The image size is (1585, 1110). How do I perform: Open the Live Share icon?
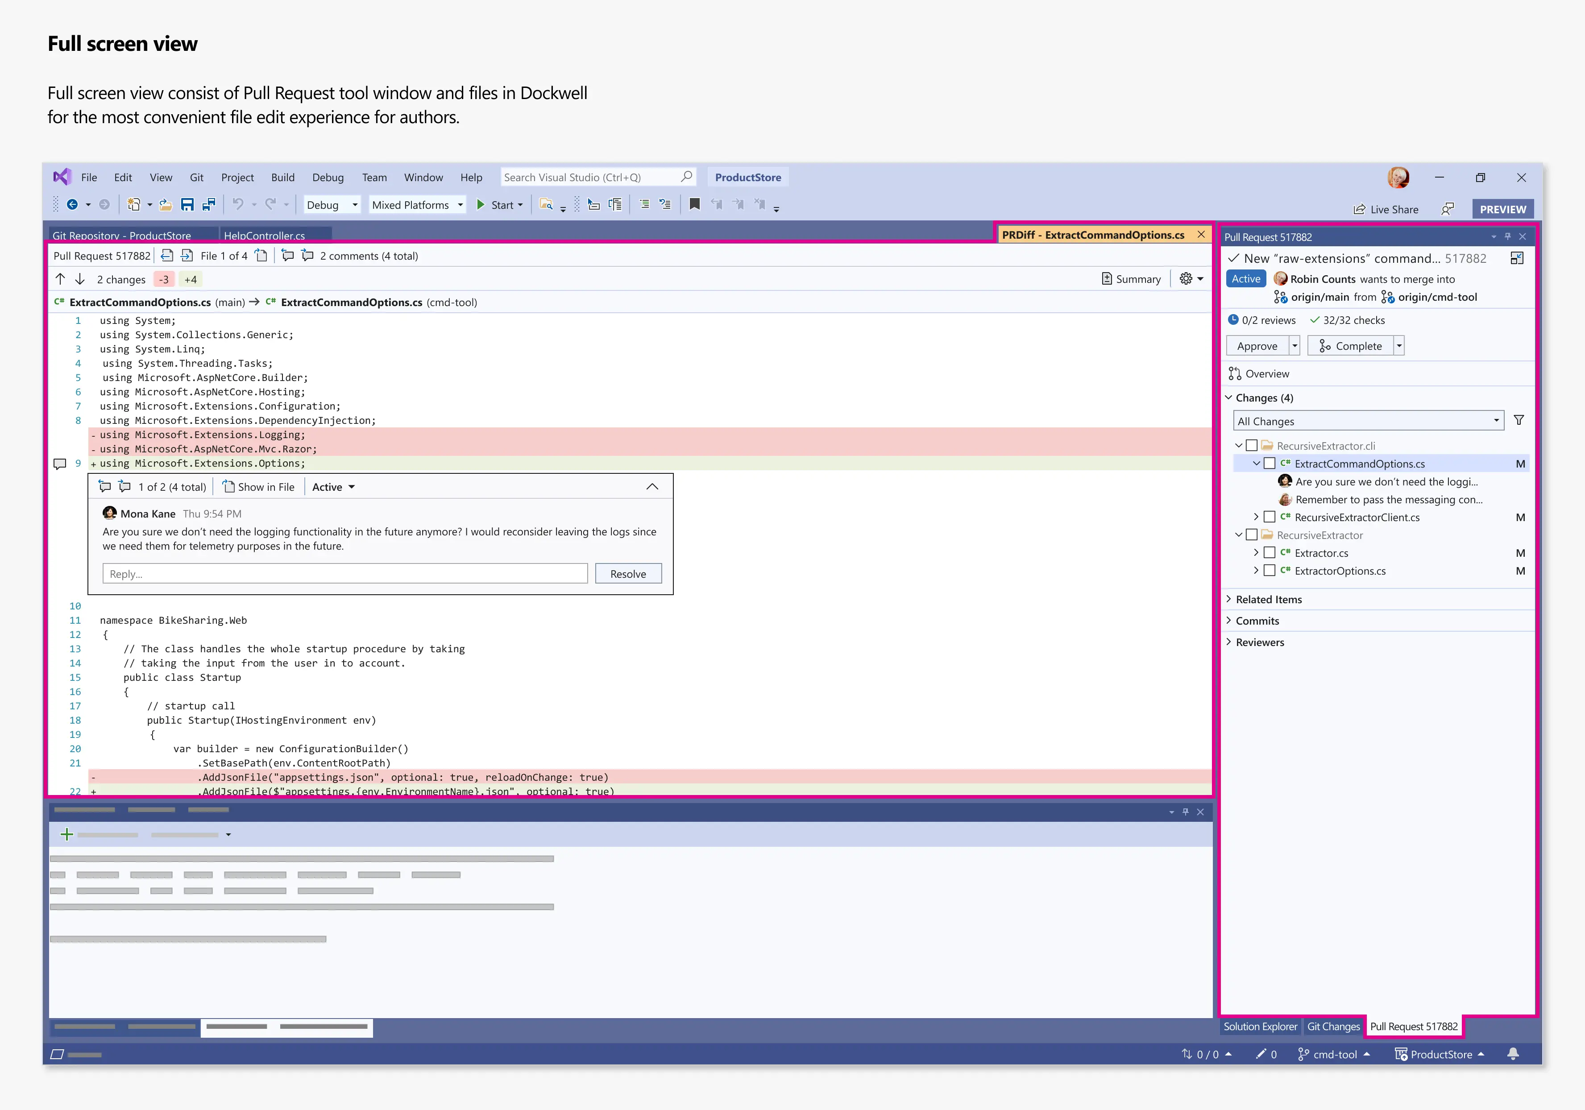(1359, 208)
